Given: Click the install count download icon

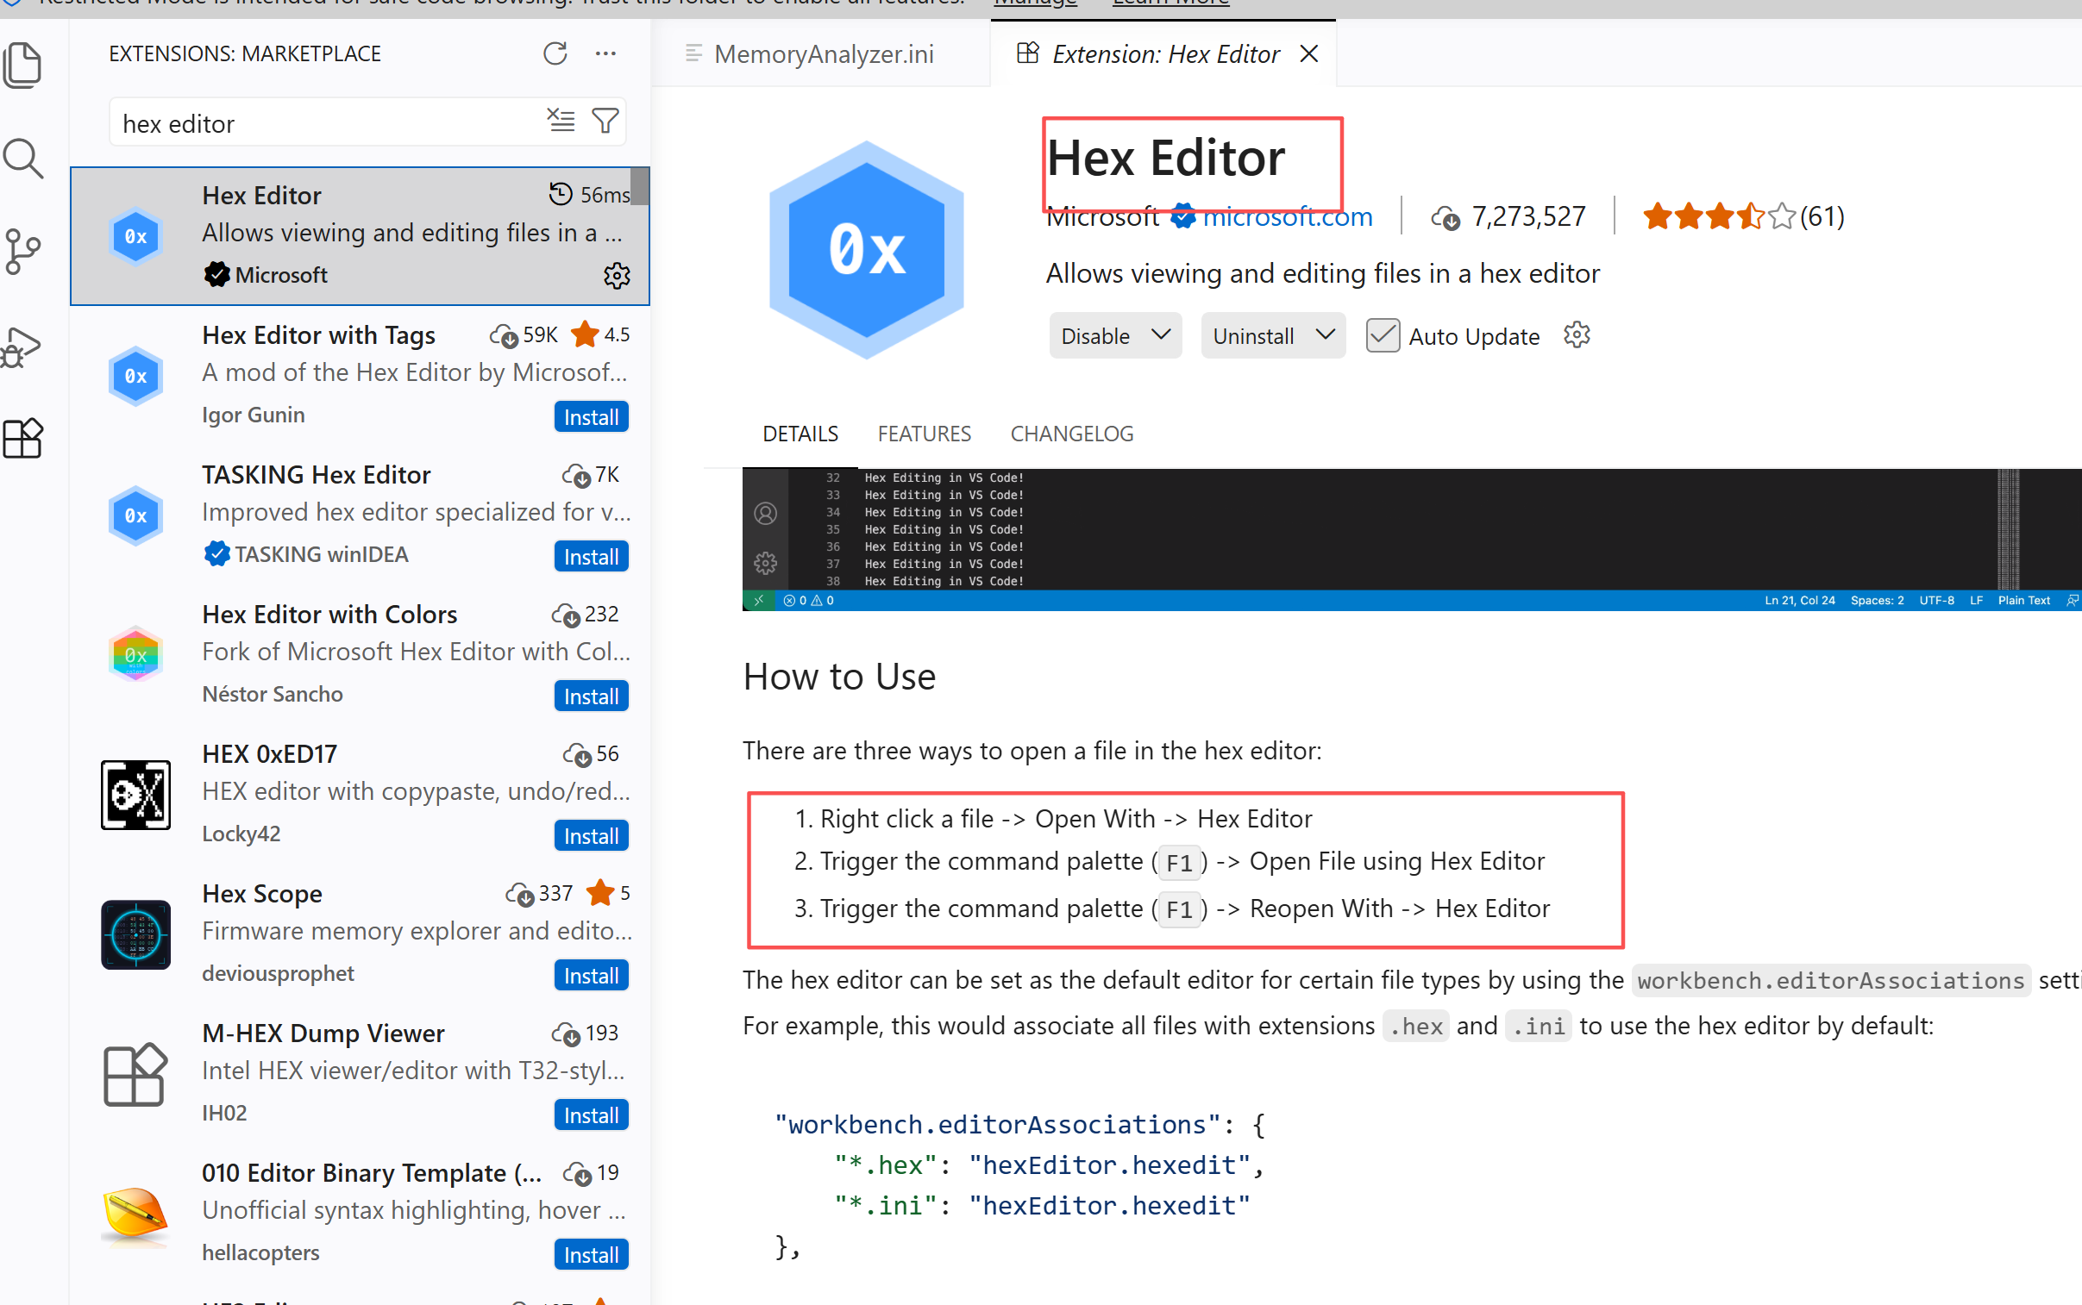Looking at the screenshot, I should click(x=1445, y=217).
